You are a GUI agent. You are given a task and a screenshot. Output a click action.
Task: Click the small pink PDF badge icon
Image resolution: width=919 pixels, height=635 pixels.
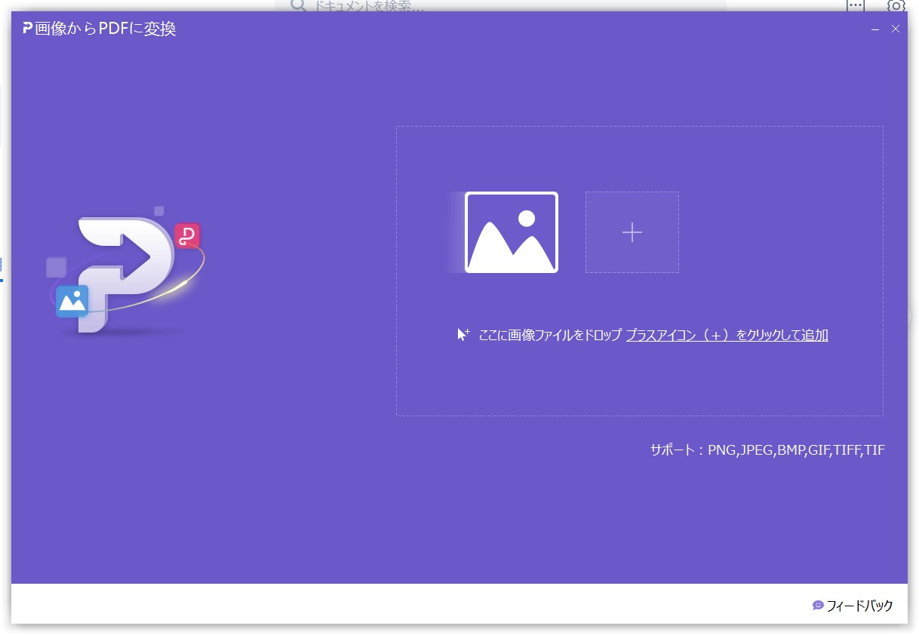pyautogui.click(x=186, y=235)
